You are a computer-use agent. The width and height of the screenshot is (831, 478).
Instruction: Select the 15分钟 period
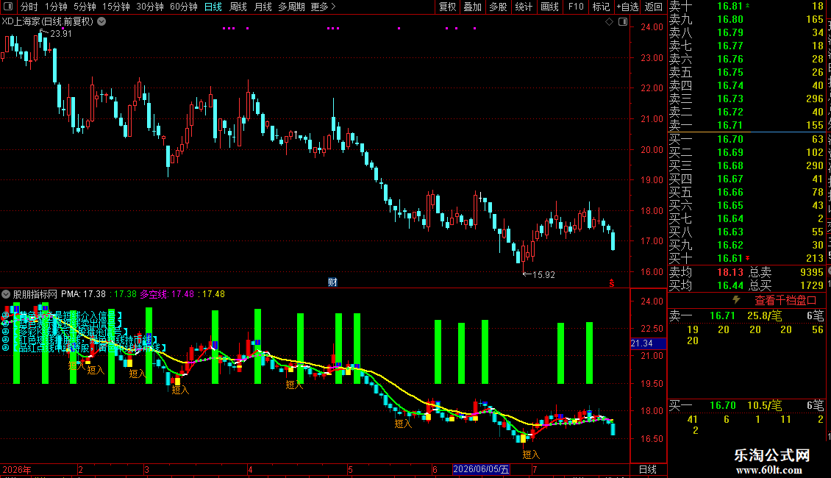pyautogui.click(x=116, y=7)
